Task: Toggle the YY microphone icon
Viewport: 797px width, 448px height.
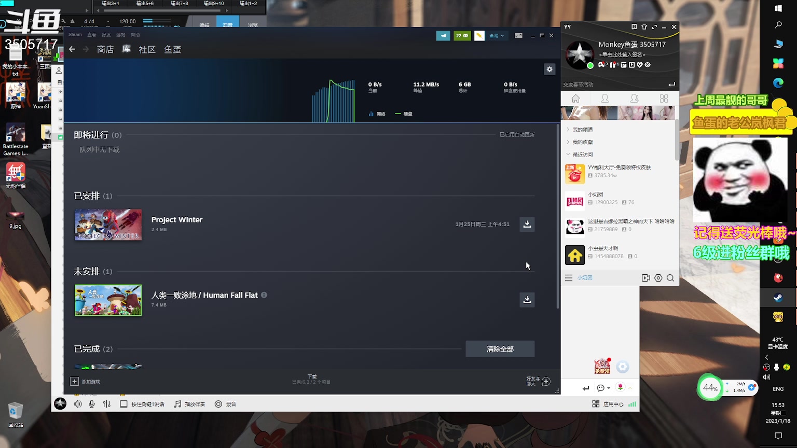Action: [x=92, y=404]
